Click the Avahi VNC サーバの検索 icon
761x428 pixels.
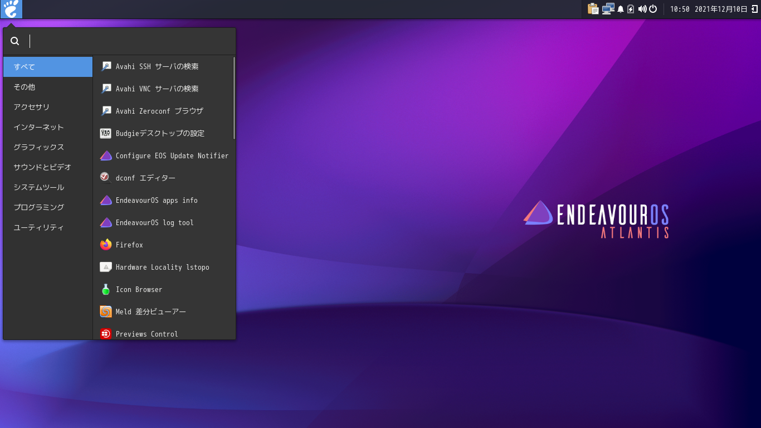[x=106, y=89]
